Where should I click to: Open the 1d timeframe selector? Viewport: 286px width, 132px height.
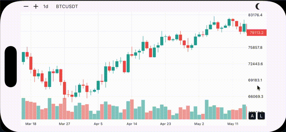pyautogui.click(x=46, y=6)
